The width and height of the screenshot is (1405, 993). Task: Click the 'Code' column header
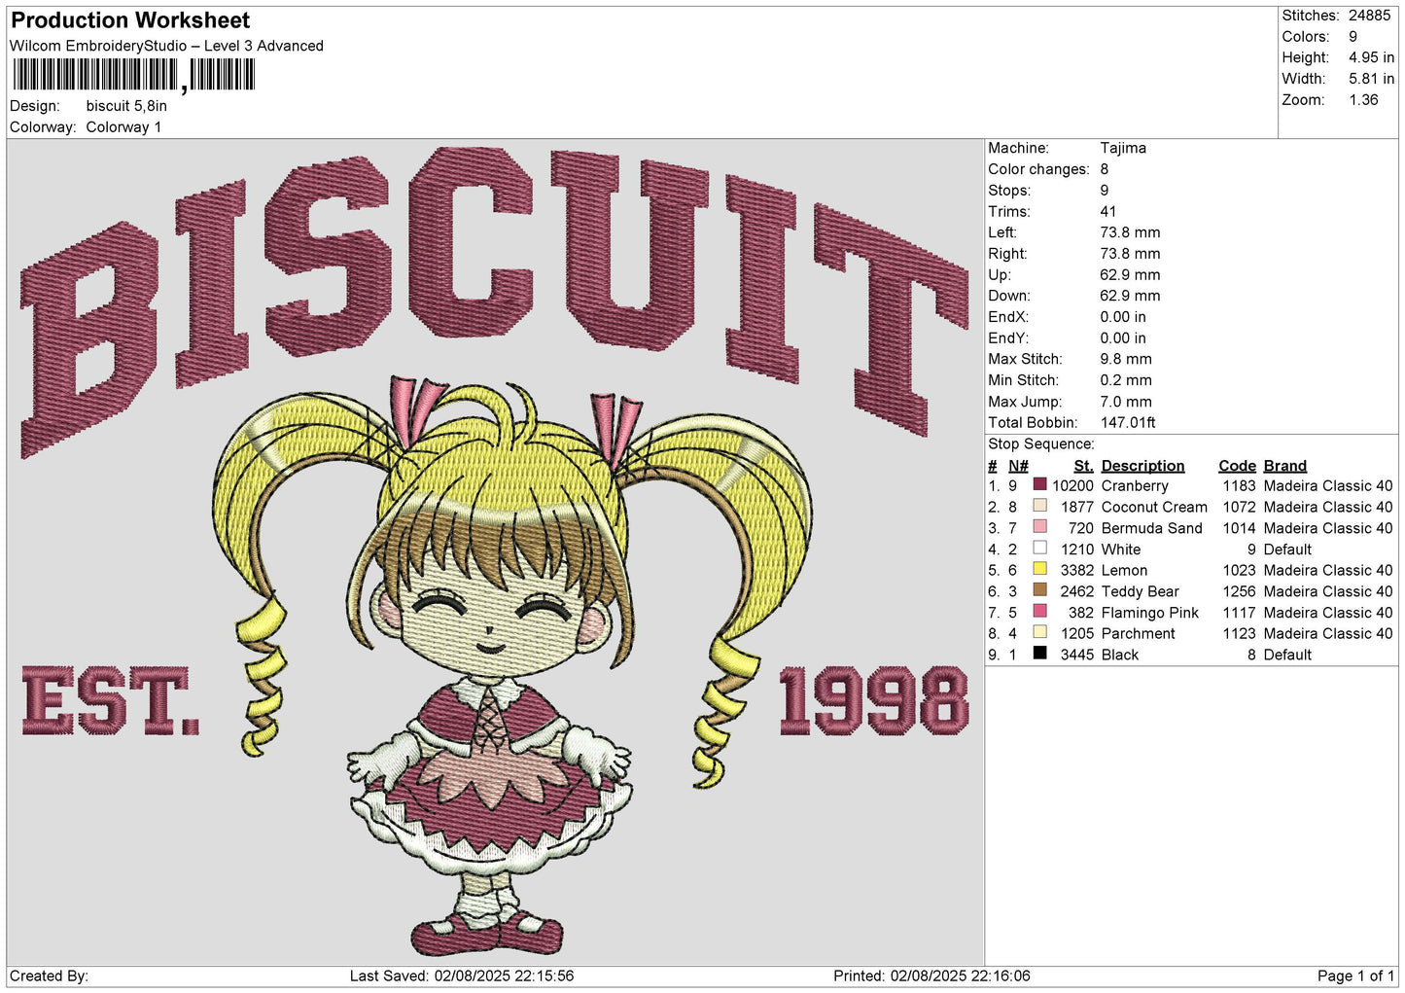tap(1237, 466)
